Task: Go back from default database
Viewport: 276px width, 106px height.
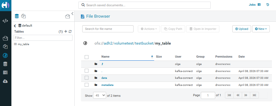Action: pos(15,26)
